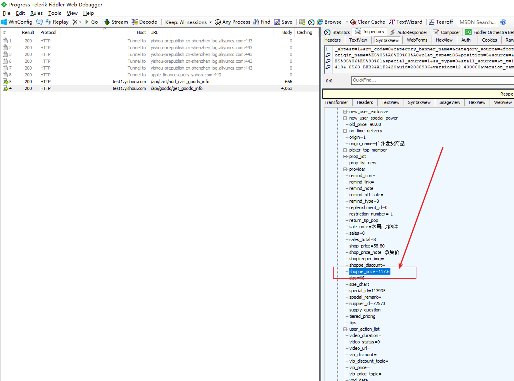
Task: Select response WebView tab
Action: point(502,102)
